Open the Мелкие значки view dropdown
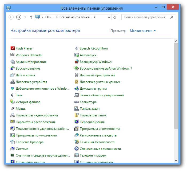 [x=143, y=31]
